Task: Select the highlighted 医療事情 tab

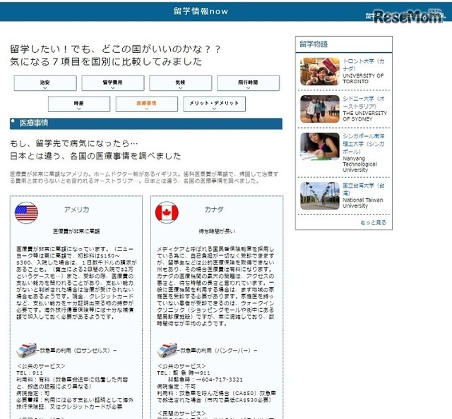Action: tap(147, 104)
